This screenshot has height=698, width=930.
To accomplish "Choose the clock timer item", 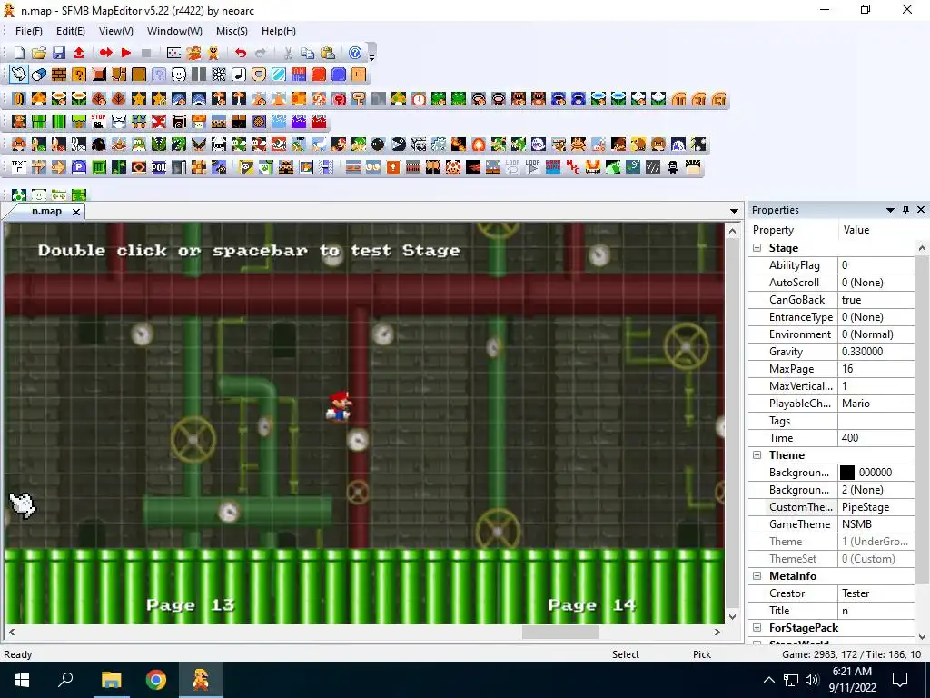I will tap(419, 99).
